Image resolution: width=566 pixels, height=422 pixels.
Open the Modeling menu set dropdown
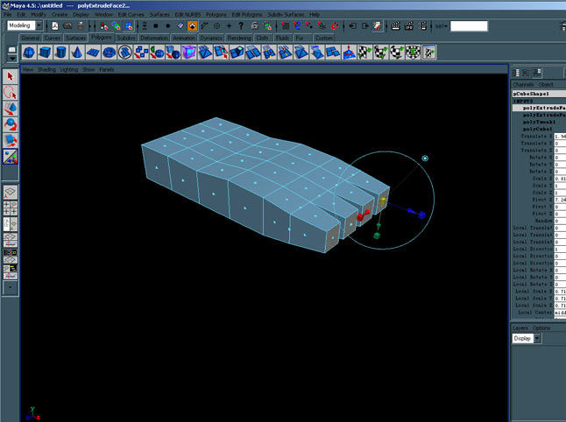pyautogui.click(x=39, y=25)
